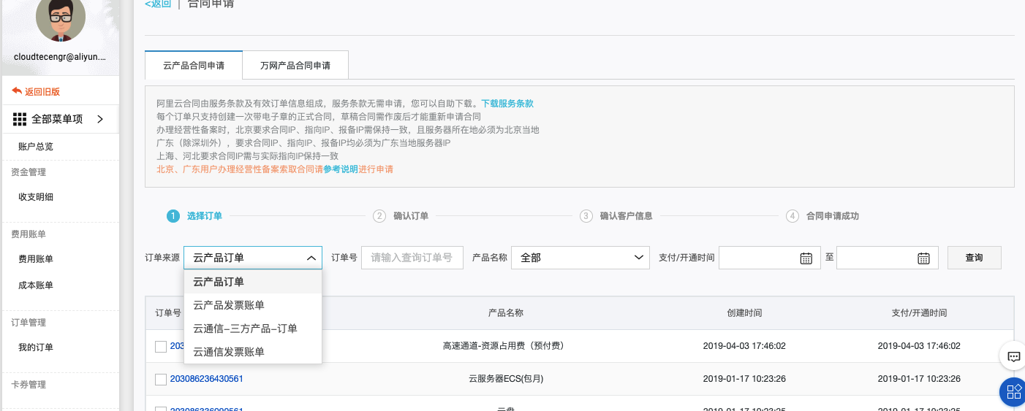Switch to 万网产品合同申请 tab
1025x411 pixels.
295,66
